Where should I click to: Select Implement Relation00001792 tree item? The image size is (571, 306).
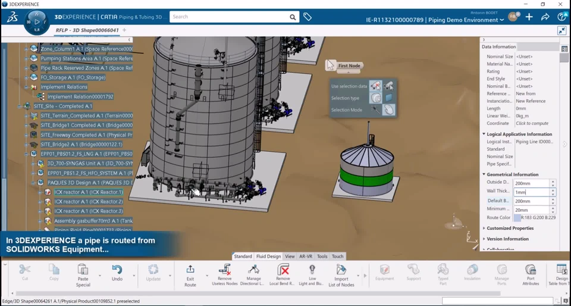(x=80, y=97)
